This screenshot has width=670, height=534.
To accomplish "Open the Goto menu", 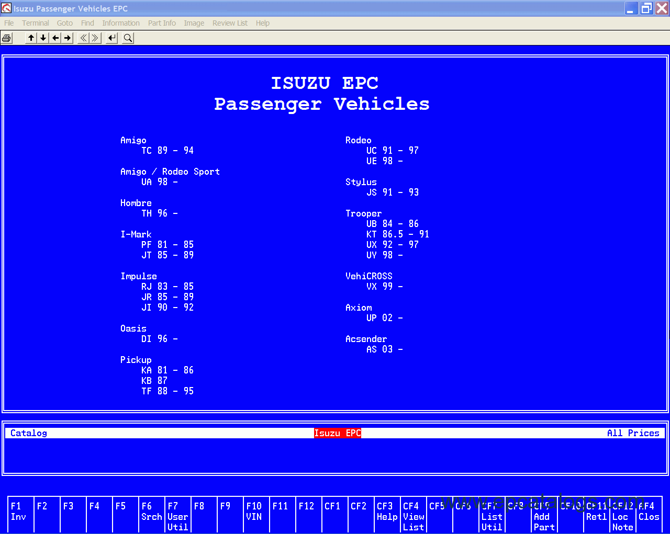I will pyautogui.click(x=65, y=23).
